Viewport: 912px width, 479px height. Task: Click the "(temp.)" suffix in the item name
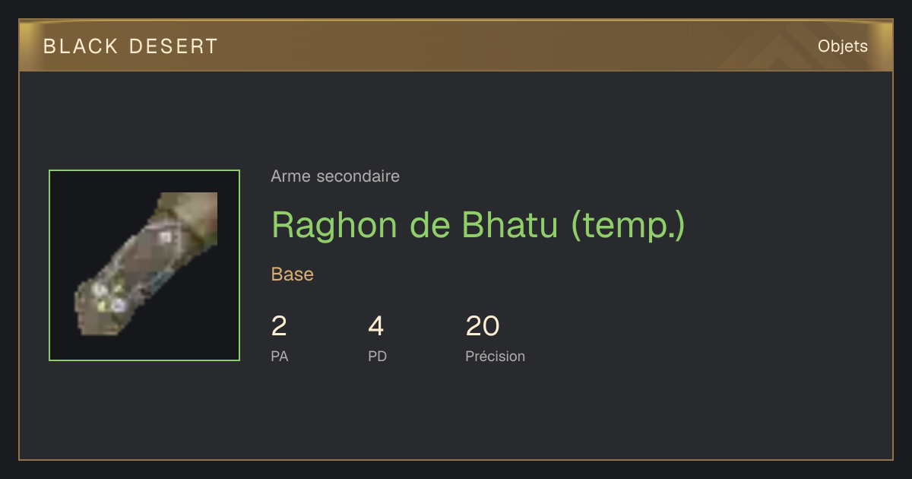coord(628,225)
